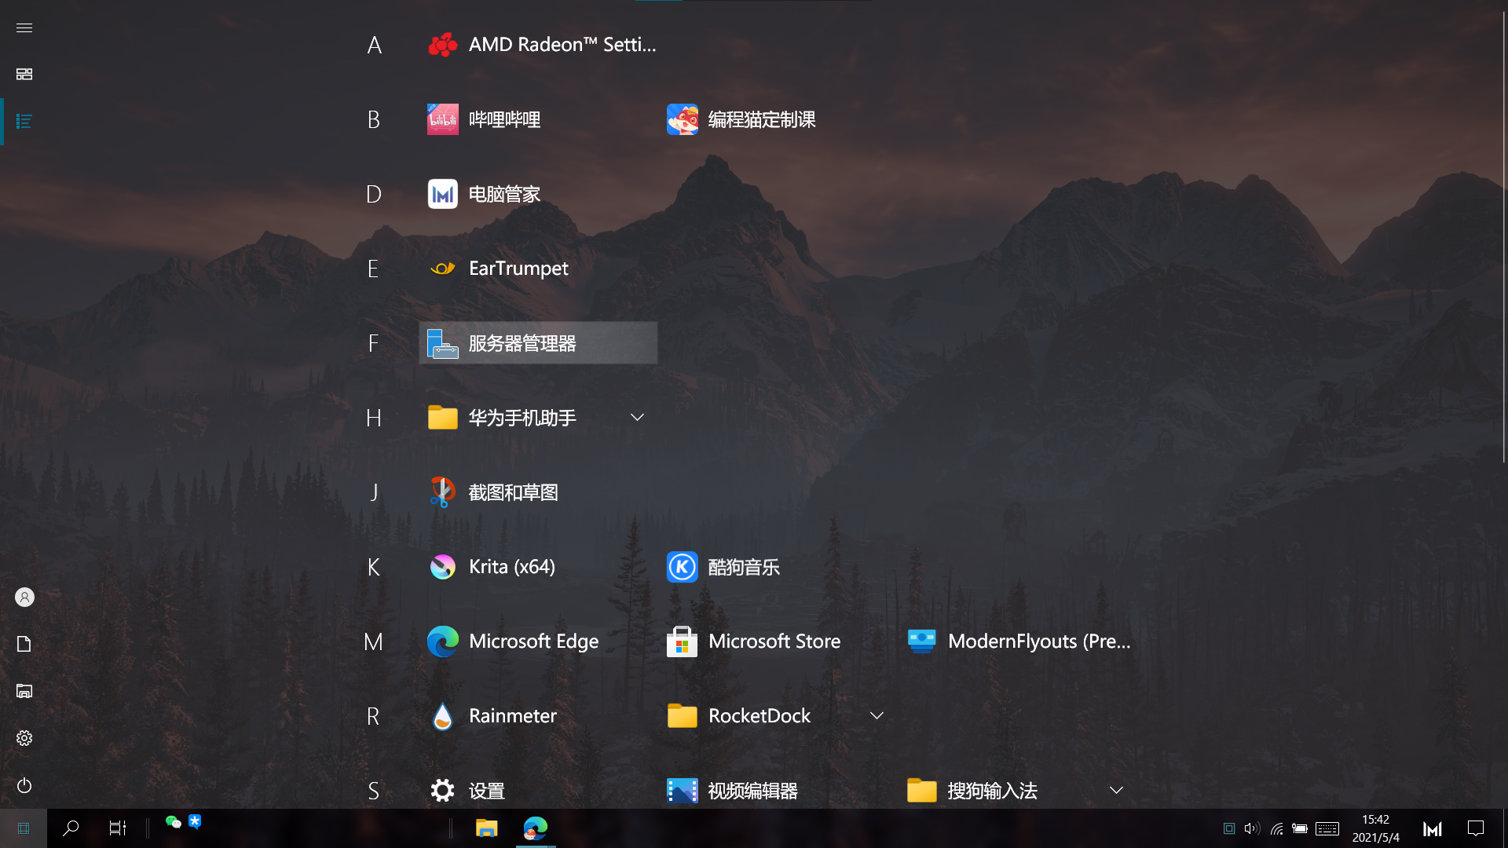This screenshot has height=848, width=1508.
Task: Open File Explorer from the taskbar
Action: pos(487,828)
